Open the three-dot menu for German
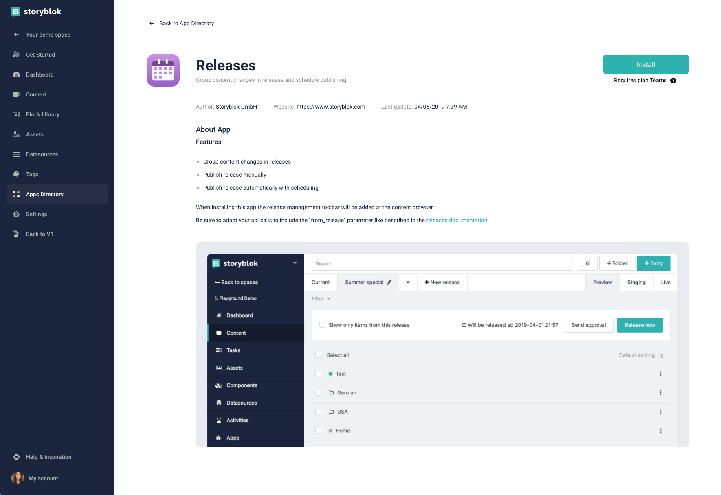The image size is (721, 495). click(x=661, y=393)
